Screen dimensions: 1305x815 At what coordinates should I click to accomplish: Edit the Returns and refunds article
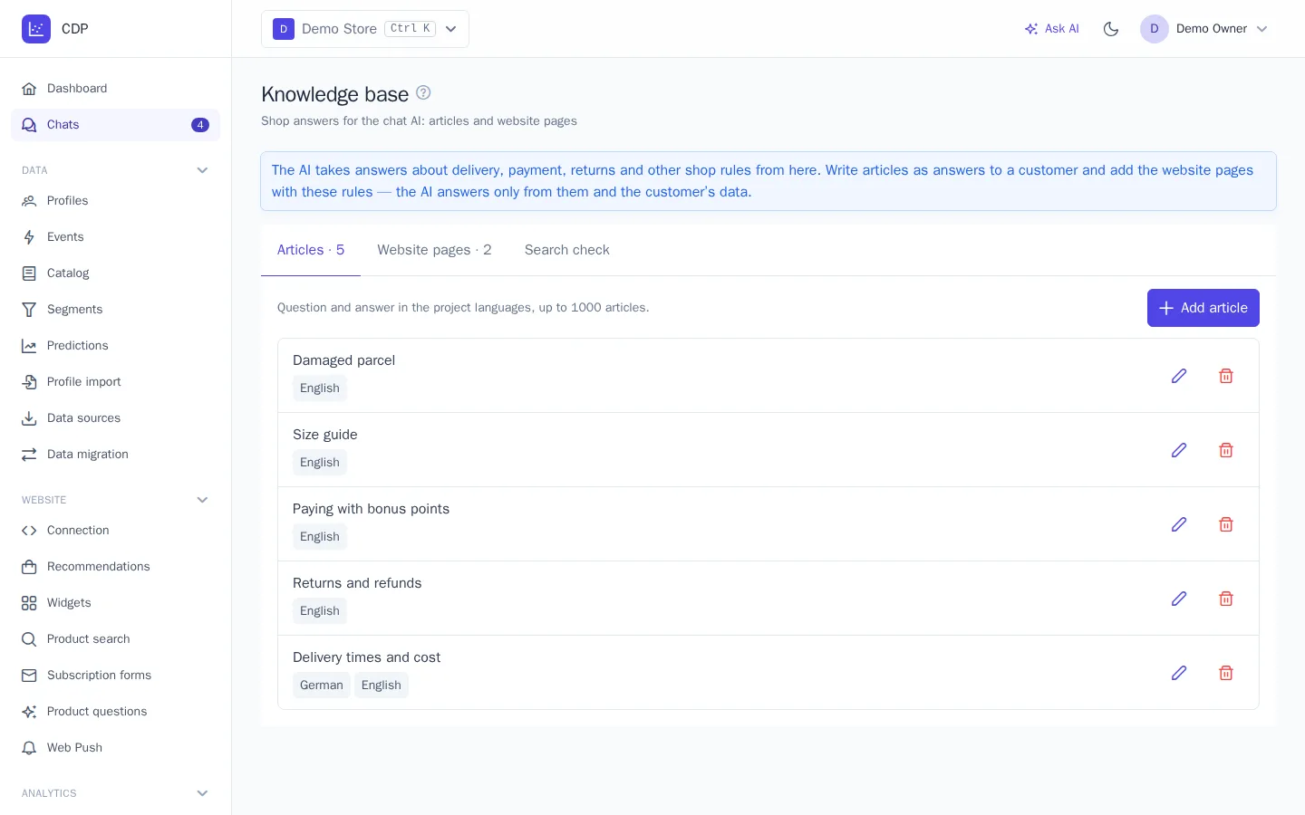(1179, 599)
